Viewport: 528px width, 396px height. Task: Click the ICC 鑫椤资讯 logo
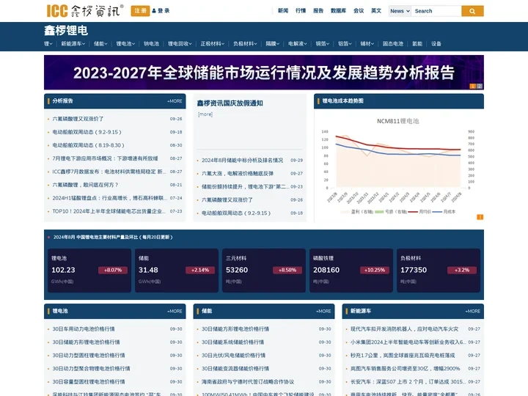click(85, 11)
